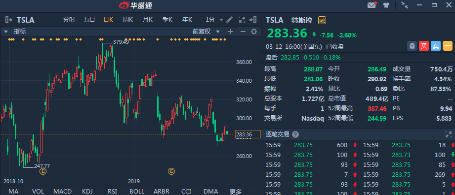Switch to 五日 chart tab
The image size is (455, 195).
(89, 20)
